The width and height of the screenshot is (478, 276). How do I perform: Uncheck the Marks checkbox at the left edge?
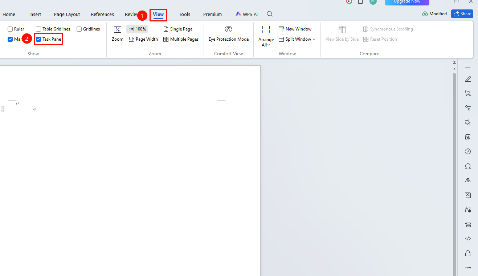10,39
